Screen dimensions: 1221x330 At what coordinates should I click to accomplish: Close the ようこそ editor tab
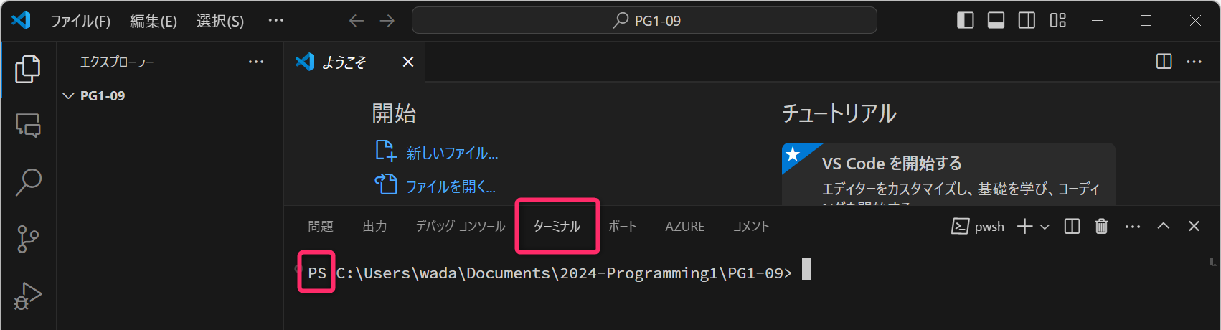tap(408, 62)
